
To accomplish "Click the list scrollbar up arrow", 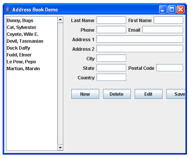I will point(60,20).
